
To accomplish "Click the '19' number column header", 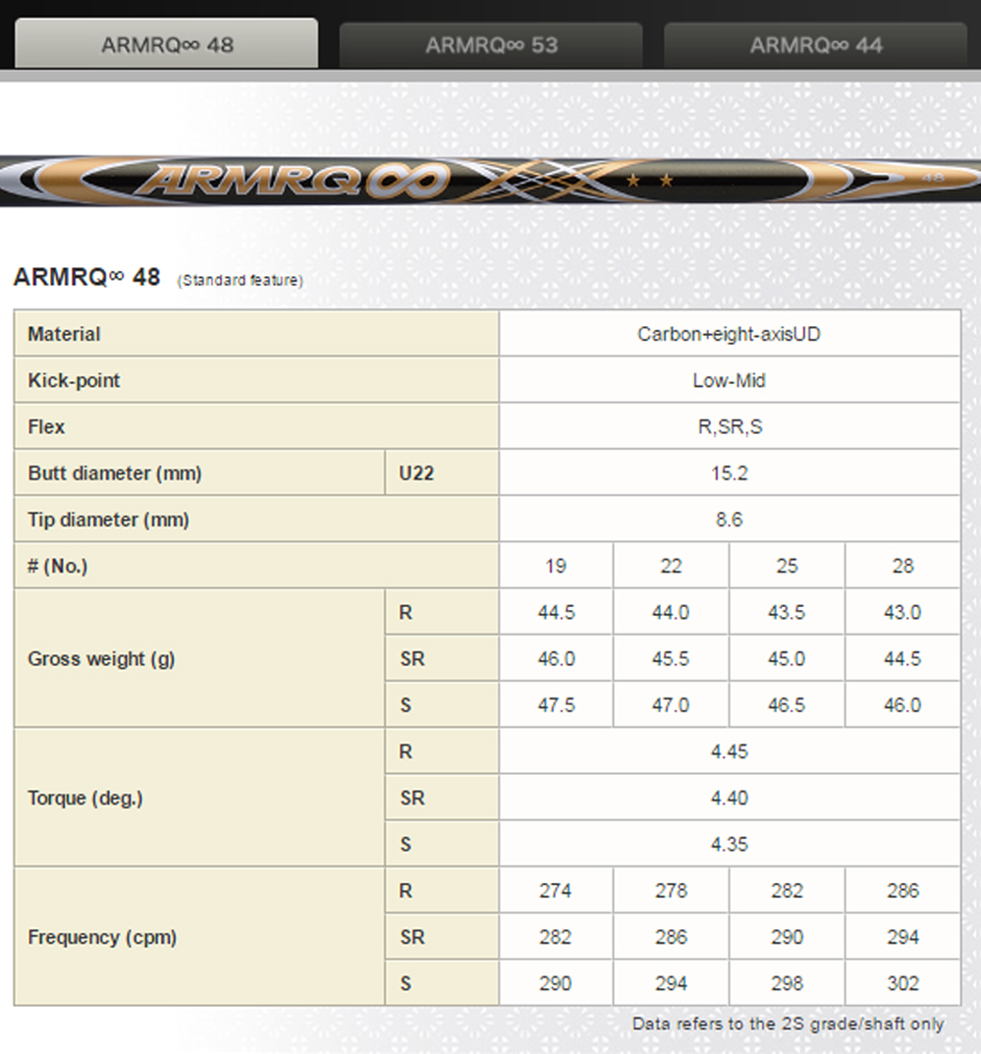I will pos(556,566).
